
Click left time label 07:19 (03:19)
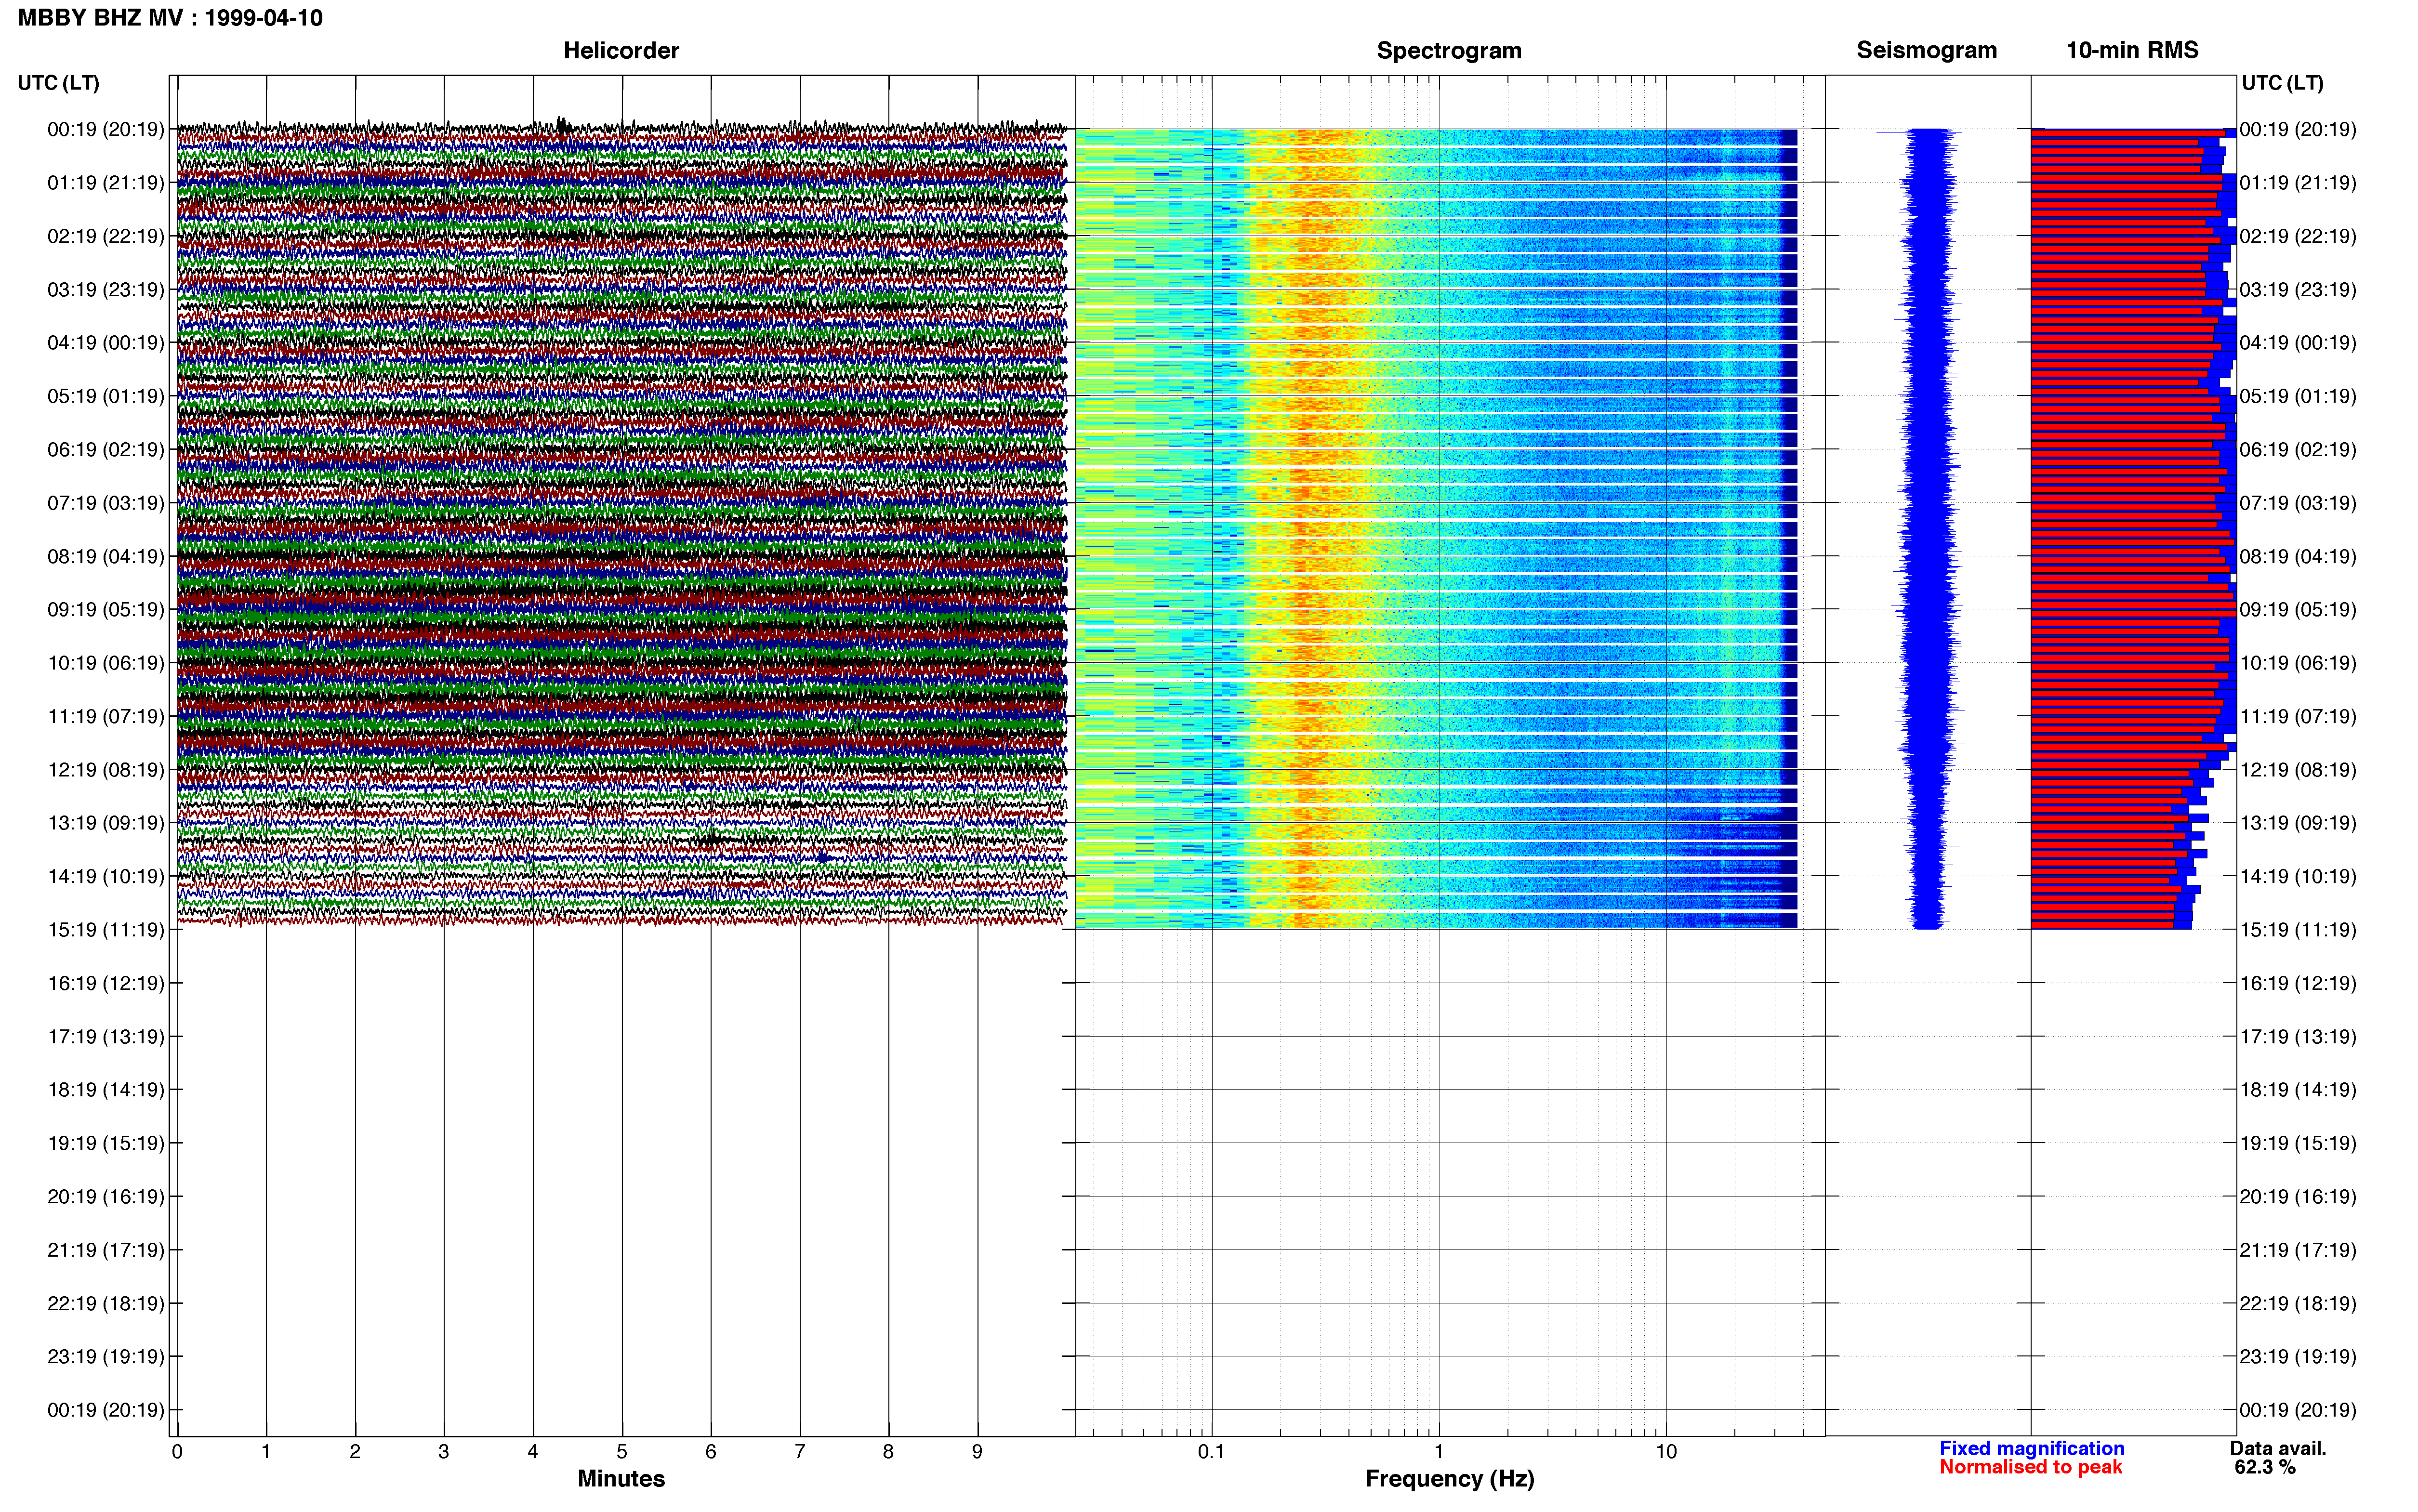tap(106, 503)
